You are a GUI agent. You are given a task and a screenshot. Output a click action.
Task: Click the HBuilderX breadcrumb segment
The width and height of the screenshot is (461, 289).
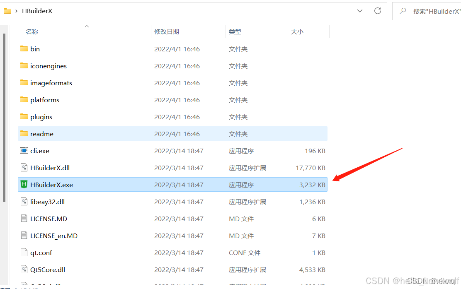point(37,11)
